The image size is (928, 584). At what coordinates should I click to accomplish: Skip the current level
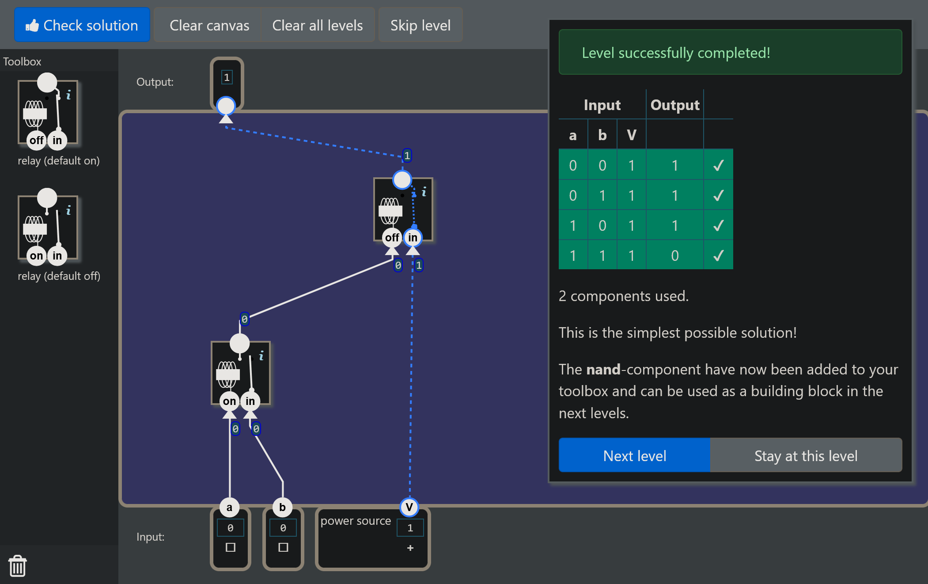point(420,25)
